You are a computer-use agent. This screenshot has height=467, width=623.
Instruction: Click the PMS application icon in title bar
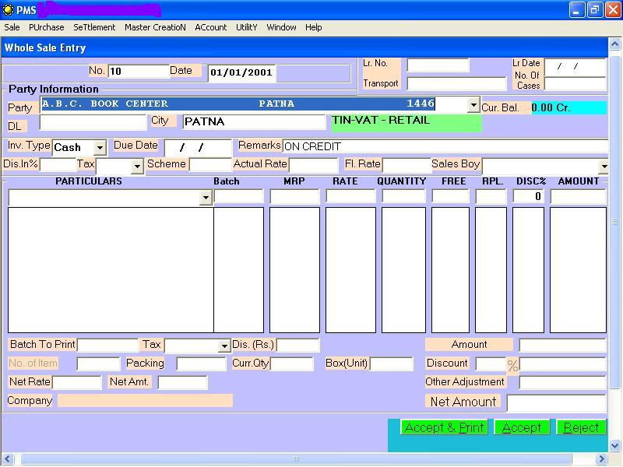(x=8, y=9)
